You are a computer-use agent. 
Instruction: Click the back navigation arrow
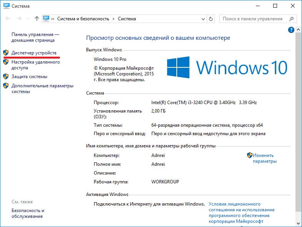pyautogui.click(x=7, y=19)
